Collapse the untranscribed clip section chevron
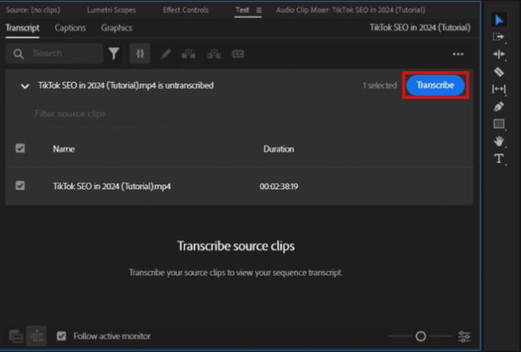521x352 pixels. (25, 86)
